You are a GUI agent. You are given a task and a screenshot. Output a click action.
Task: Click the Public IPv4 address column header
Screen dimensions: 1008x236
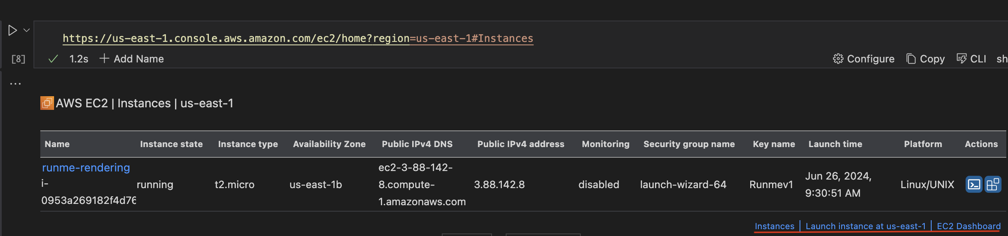[521, 144]
